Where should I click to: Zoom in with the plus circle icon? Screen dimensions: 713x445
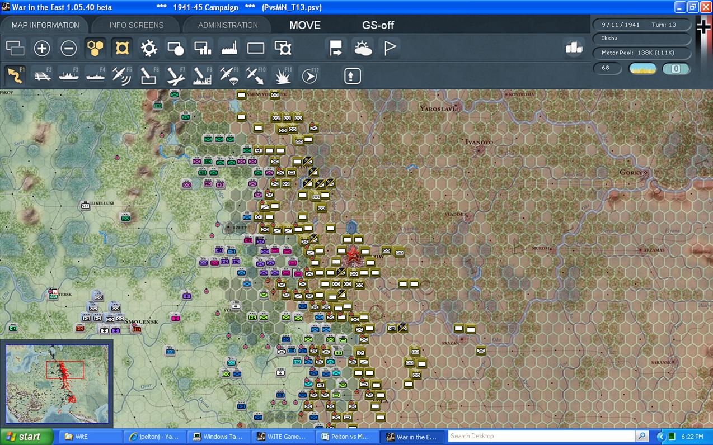tap(42, 48)
